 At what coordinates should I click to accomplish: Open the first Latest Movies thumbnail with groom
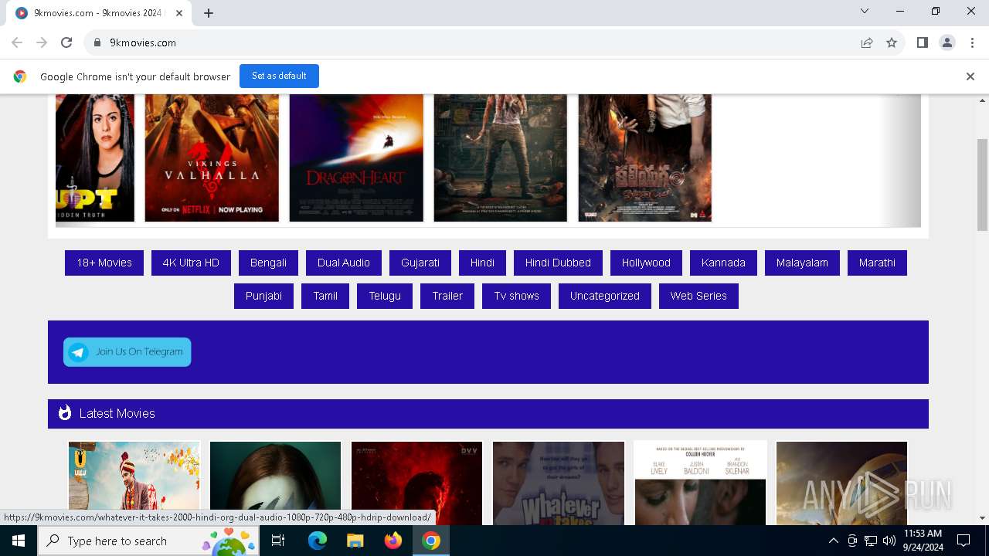pos(134,483)
